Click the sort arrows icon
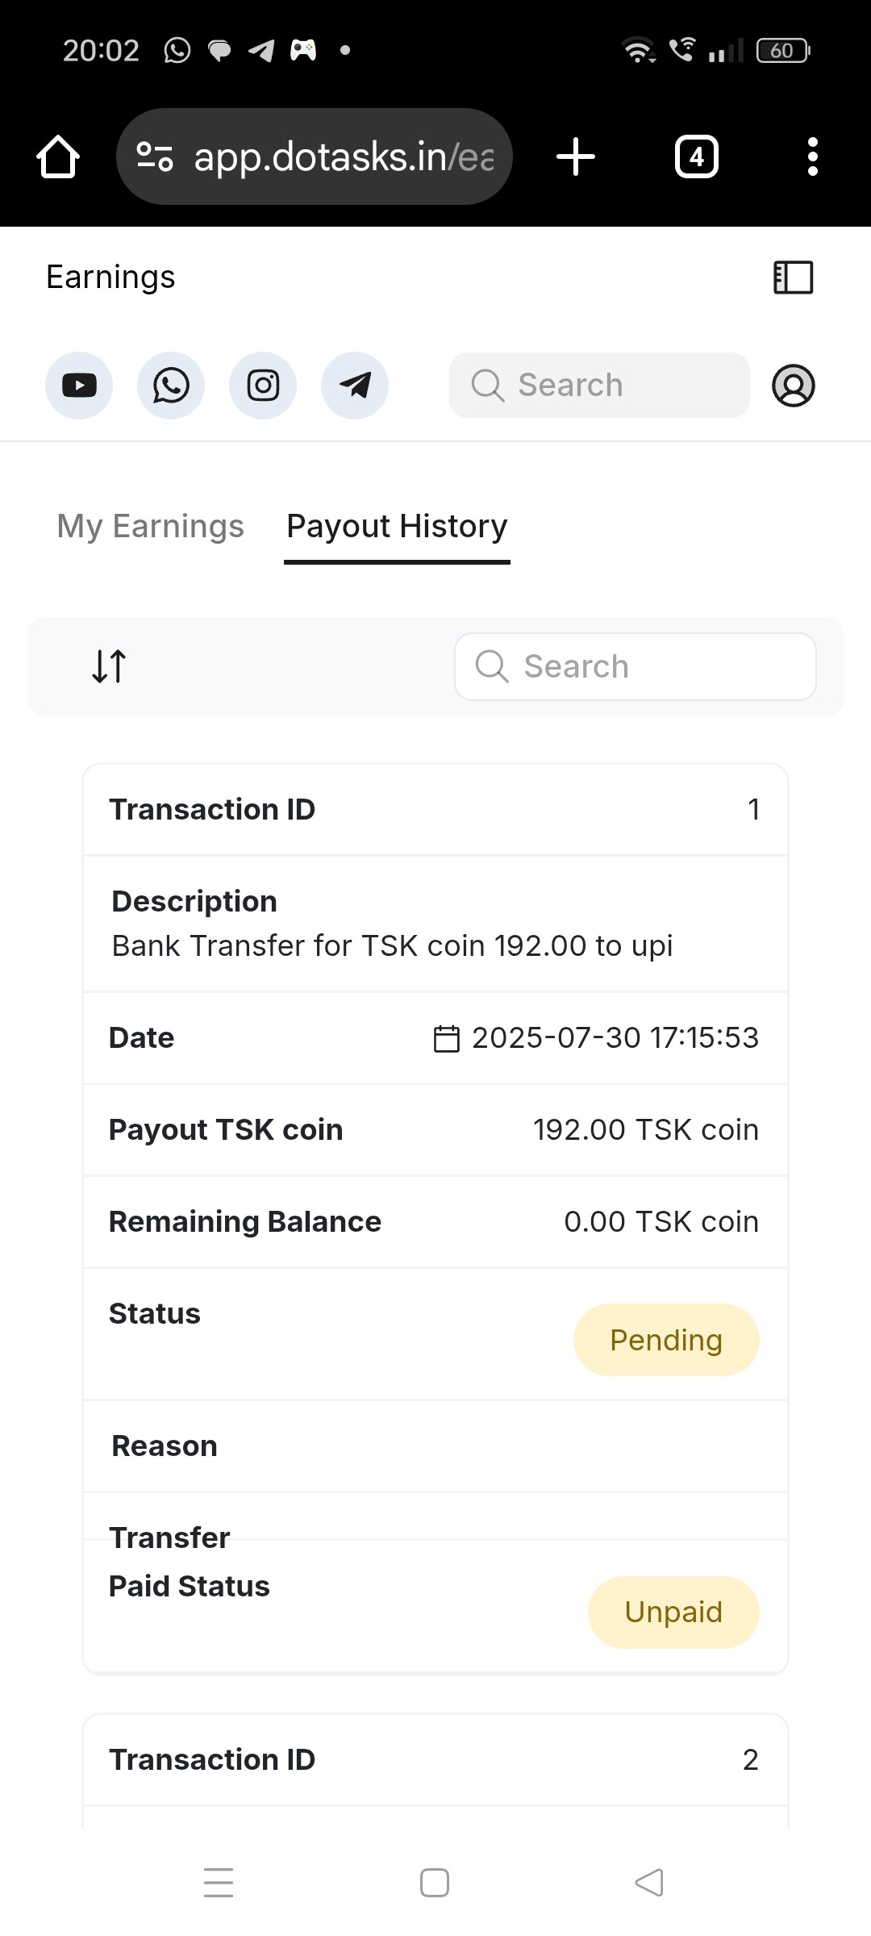This screenshot has height=1936, width=871. coord(109,666)
